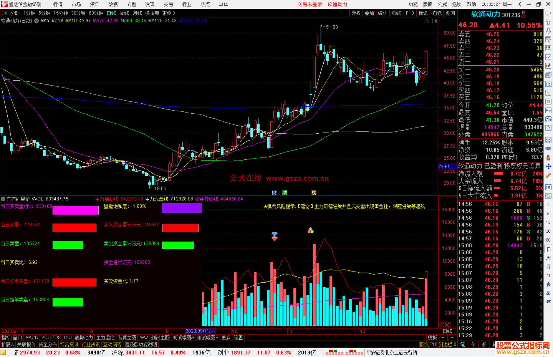Click the 交易未登录 login status text
The image size is (553, 357).
click(x=309, y=4)
